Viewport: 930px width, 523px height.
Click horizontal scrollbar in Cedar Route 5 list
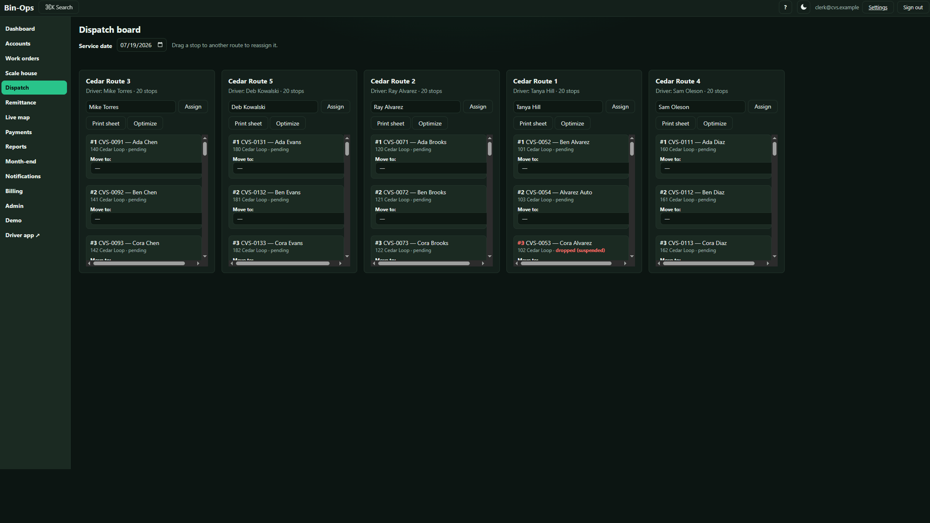pyautogui.click(x=283, y=263)
